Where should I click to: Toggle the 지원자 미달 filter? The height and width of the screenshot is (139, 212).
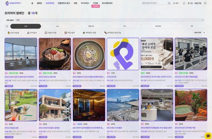pyautogui.click(x=51, y=33)
